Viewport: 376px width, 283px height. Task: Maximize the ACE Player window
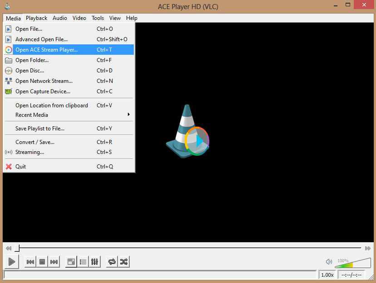(348, 5)
